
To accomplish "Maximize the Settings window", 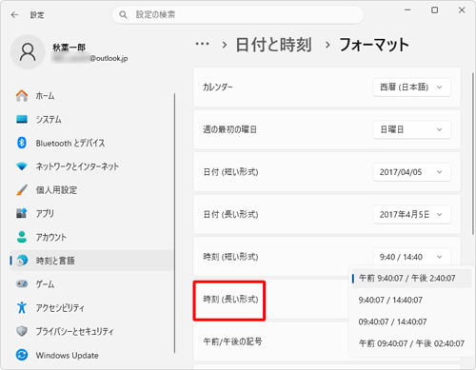I will tap(435, 10).
